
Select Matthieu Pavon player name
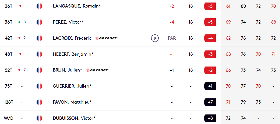(x=72, y=102)
